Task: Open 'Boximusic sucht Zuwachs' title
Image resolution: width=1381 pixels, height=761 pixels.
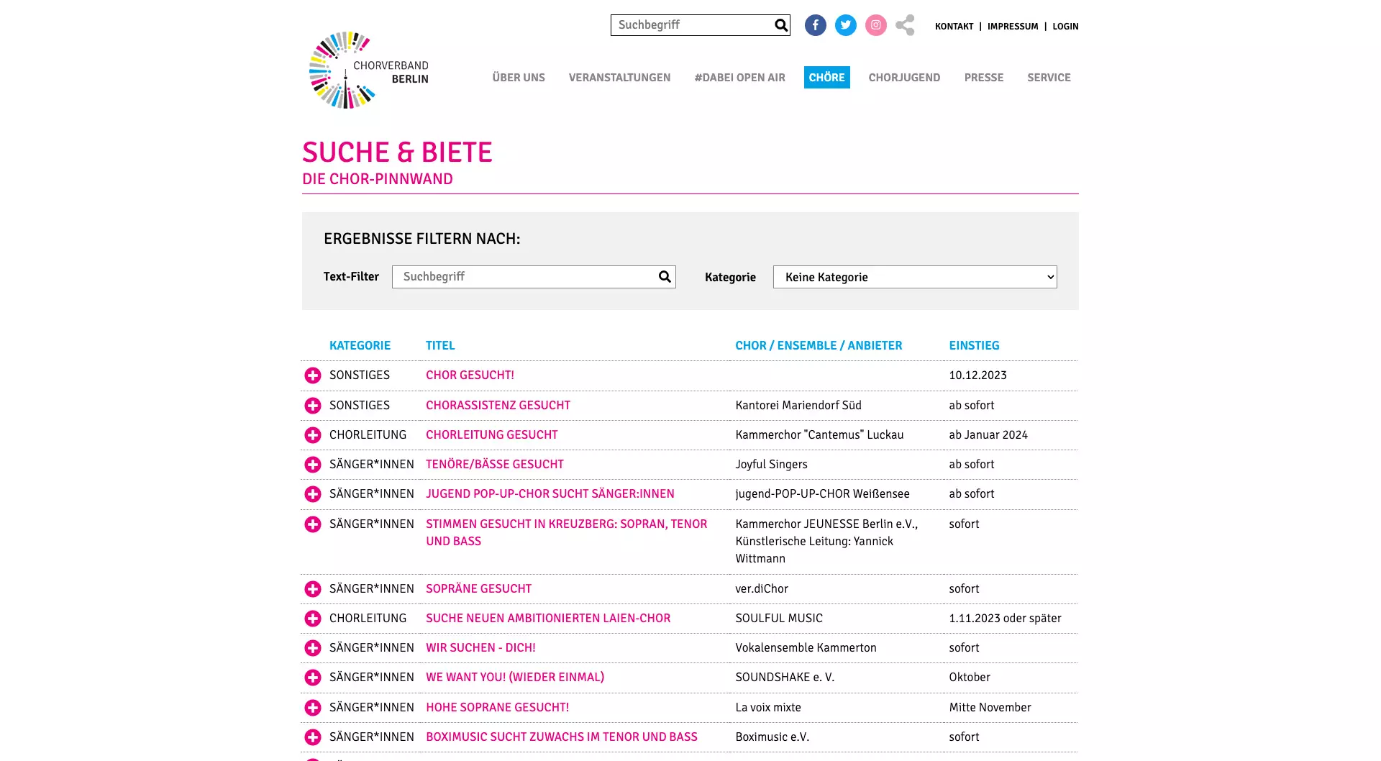Action: click(x=561, y=737)
